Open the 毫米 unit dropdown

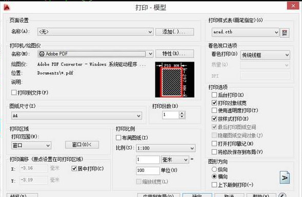pos(175,160)
